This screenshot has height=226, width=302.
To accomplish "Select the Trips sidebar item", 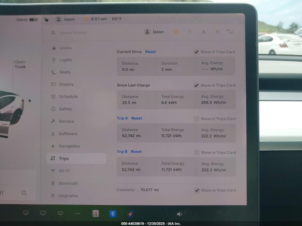I will [x=76, y=158].
